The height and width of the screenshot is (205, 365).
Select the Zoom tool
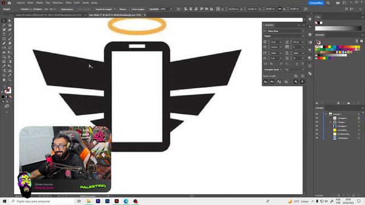click(x=10, y=80)
